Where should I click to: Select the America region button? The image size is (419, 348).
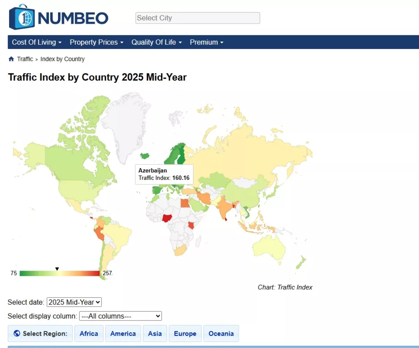tap(123, 333)
